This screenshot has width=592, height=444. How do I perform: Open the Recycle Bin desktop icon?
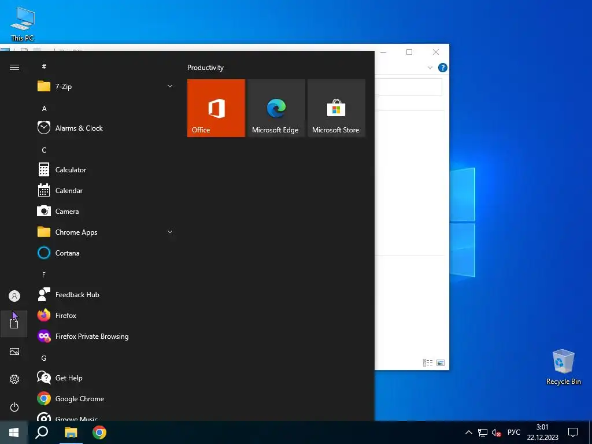tap(563, 367)
